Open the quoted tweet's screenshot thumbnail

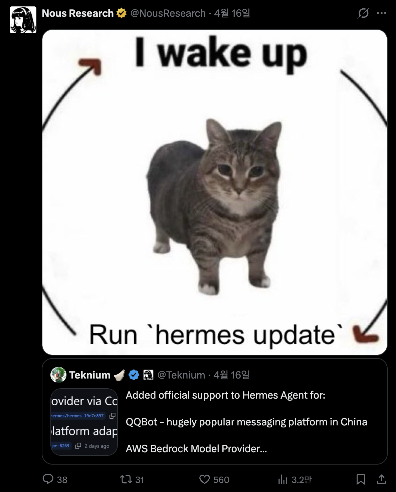pos(84,422)
